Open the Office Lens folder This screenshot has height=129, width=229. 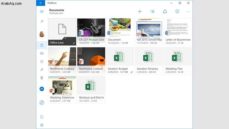(62, 32)
